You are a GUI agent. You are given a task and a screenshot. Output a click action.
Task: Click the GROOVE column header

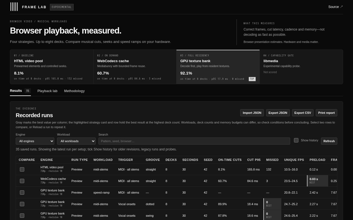[x=153, y=160]
